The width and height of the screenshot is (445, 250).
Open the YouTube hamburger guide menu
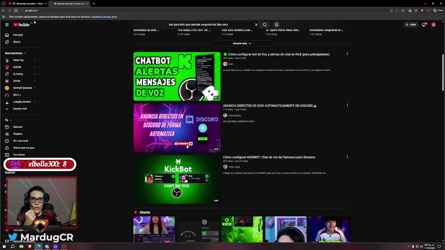[x=7, y=25]
